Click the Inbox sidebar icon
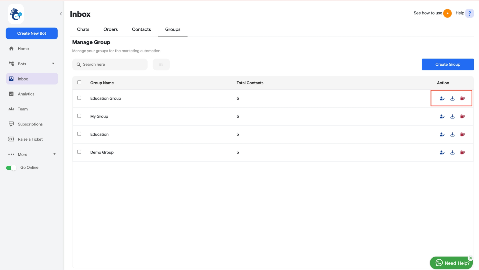The width and height of the screenshot is (479, 270). pos(11,79)
